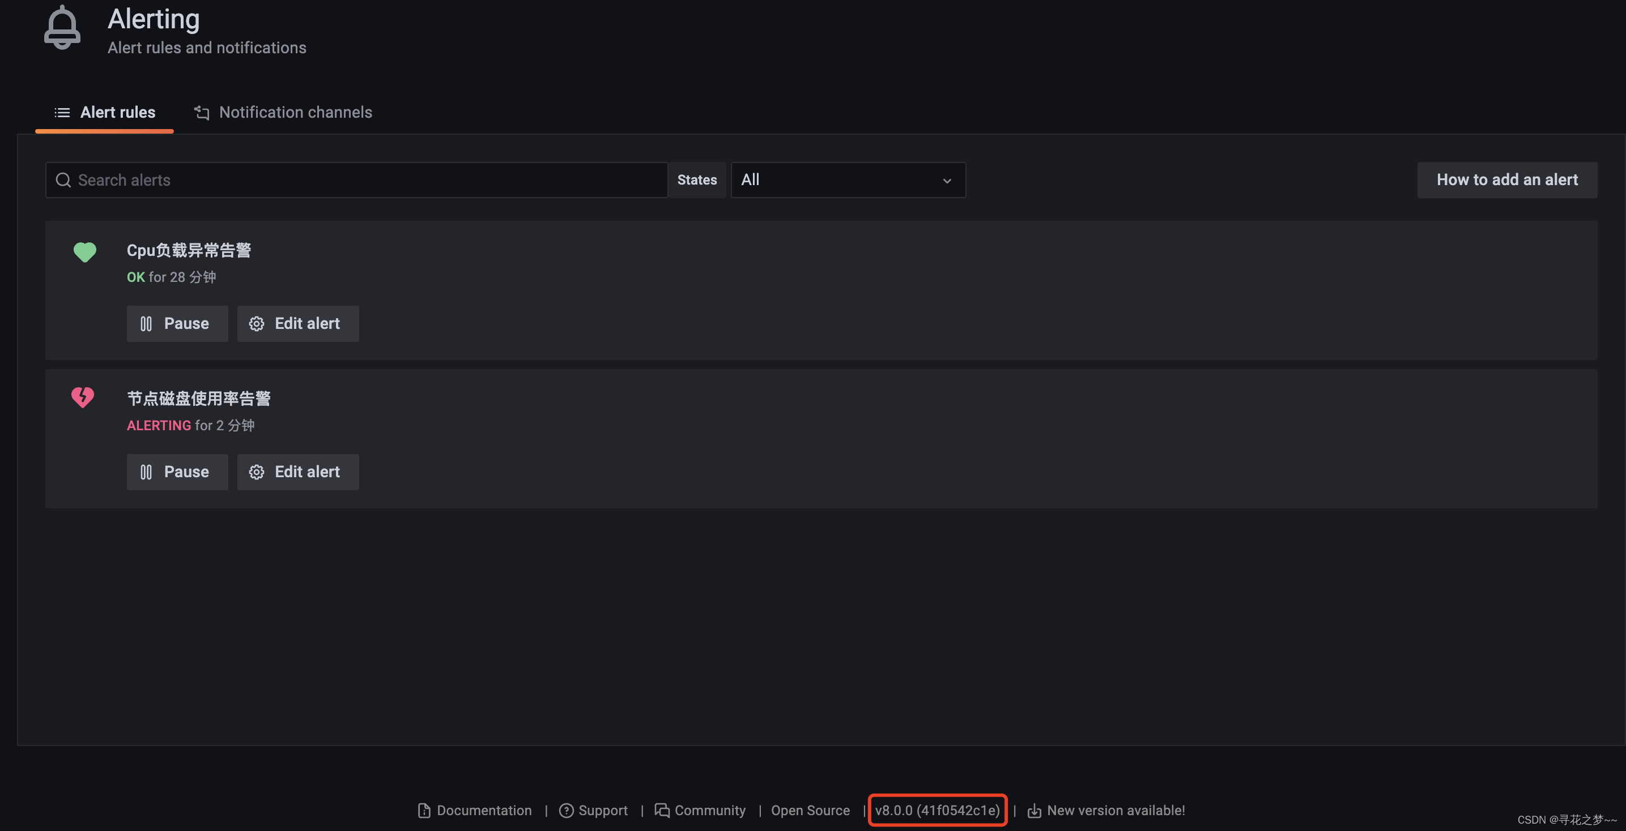Pause the Cpu负载异常告警 alert

[177, 324]
